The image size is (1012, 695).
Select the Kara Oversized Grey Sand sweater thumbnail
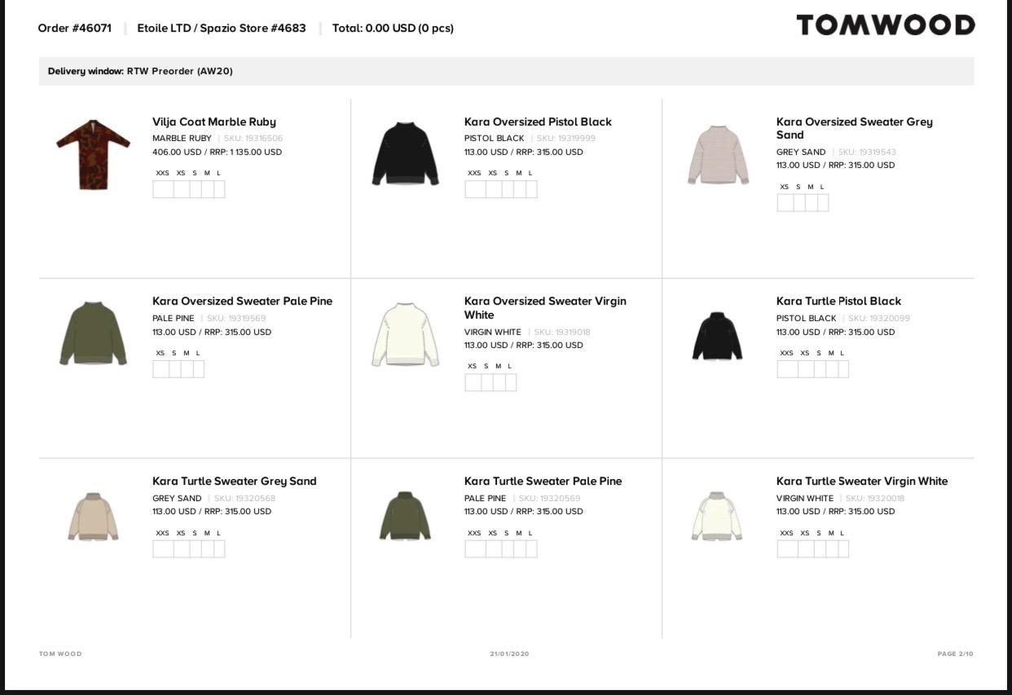coord(717,155)
